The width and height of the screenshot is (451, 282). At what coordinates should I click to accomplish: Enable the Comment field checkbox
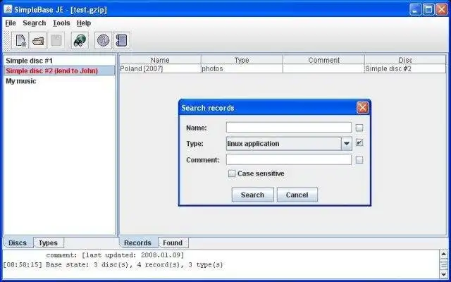[x=359, y=160]
